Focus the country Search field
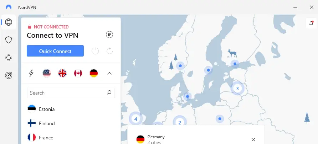The image size is (318, 144). pos(71,93)
